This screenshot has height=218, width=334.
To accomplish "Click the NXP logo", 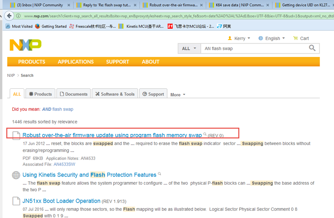I will [x=25, y=45].
